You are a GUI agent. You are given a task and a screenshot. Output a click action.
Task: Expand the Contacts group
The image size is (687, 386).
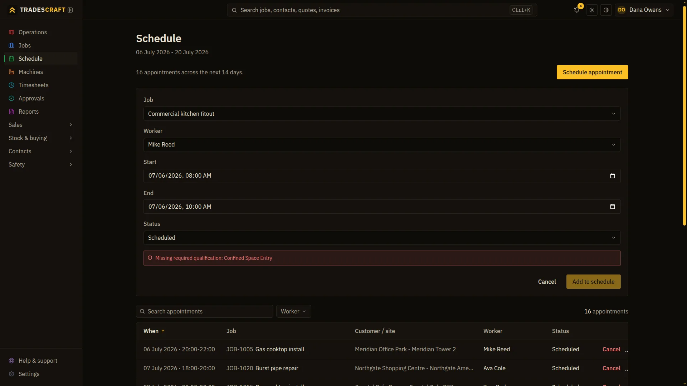click(41, 151)
